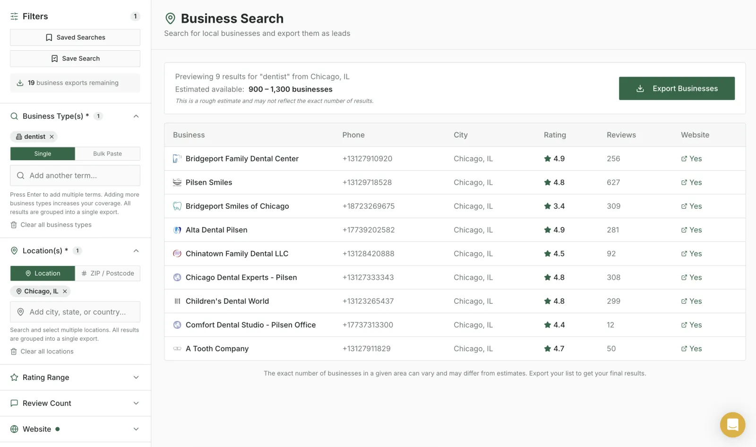Click the Bridgeport Smiles of Chicago tooth icon
The image size is (756, 447).
click(177, 206)
